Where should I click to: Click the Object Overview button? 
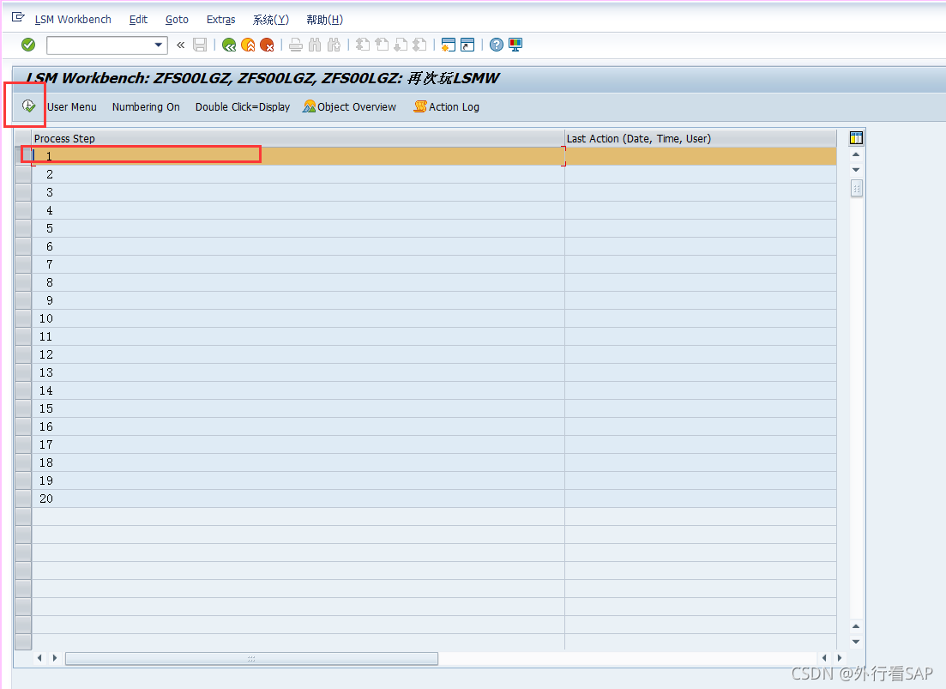[x=350, y=106]
